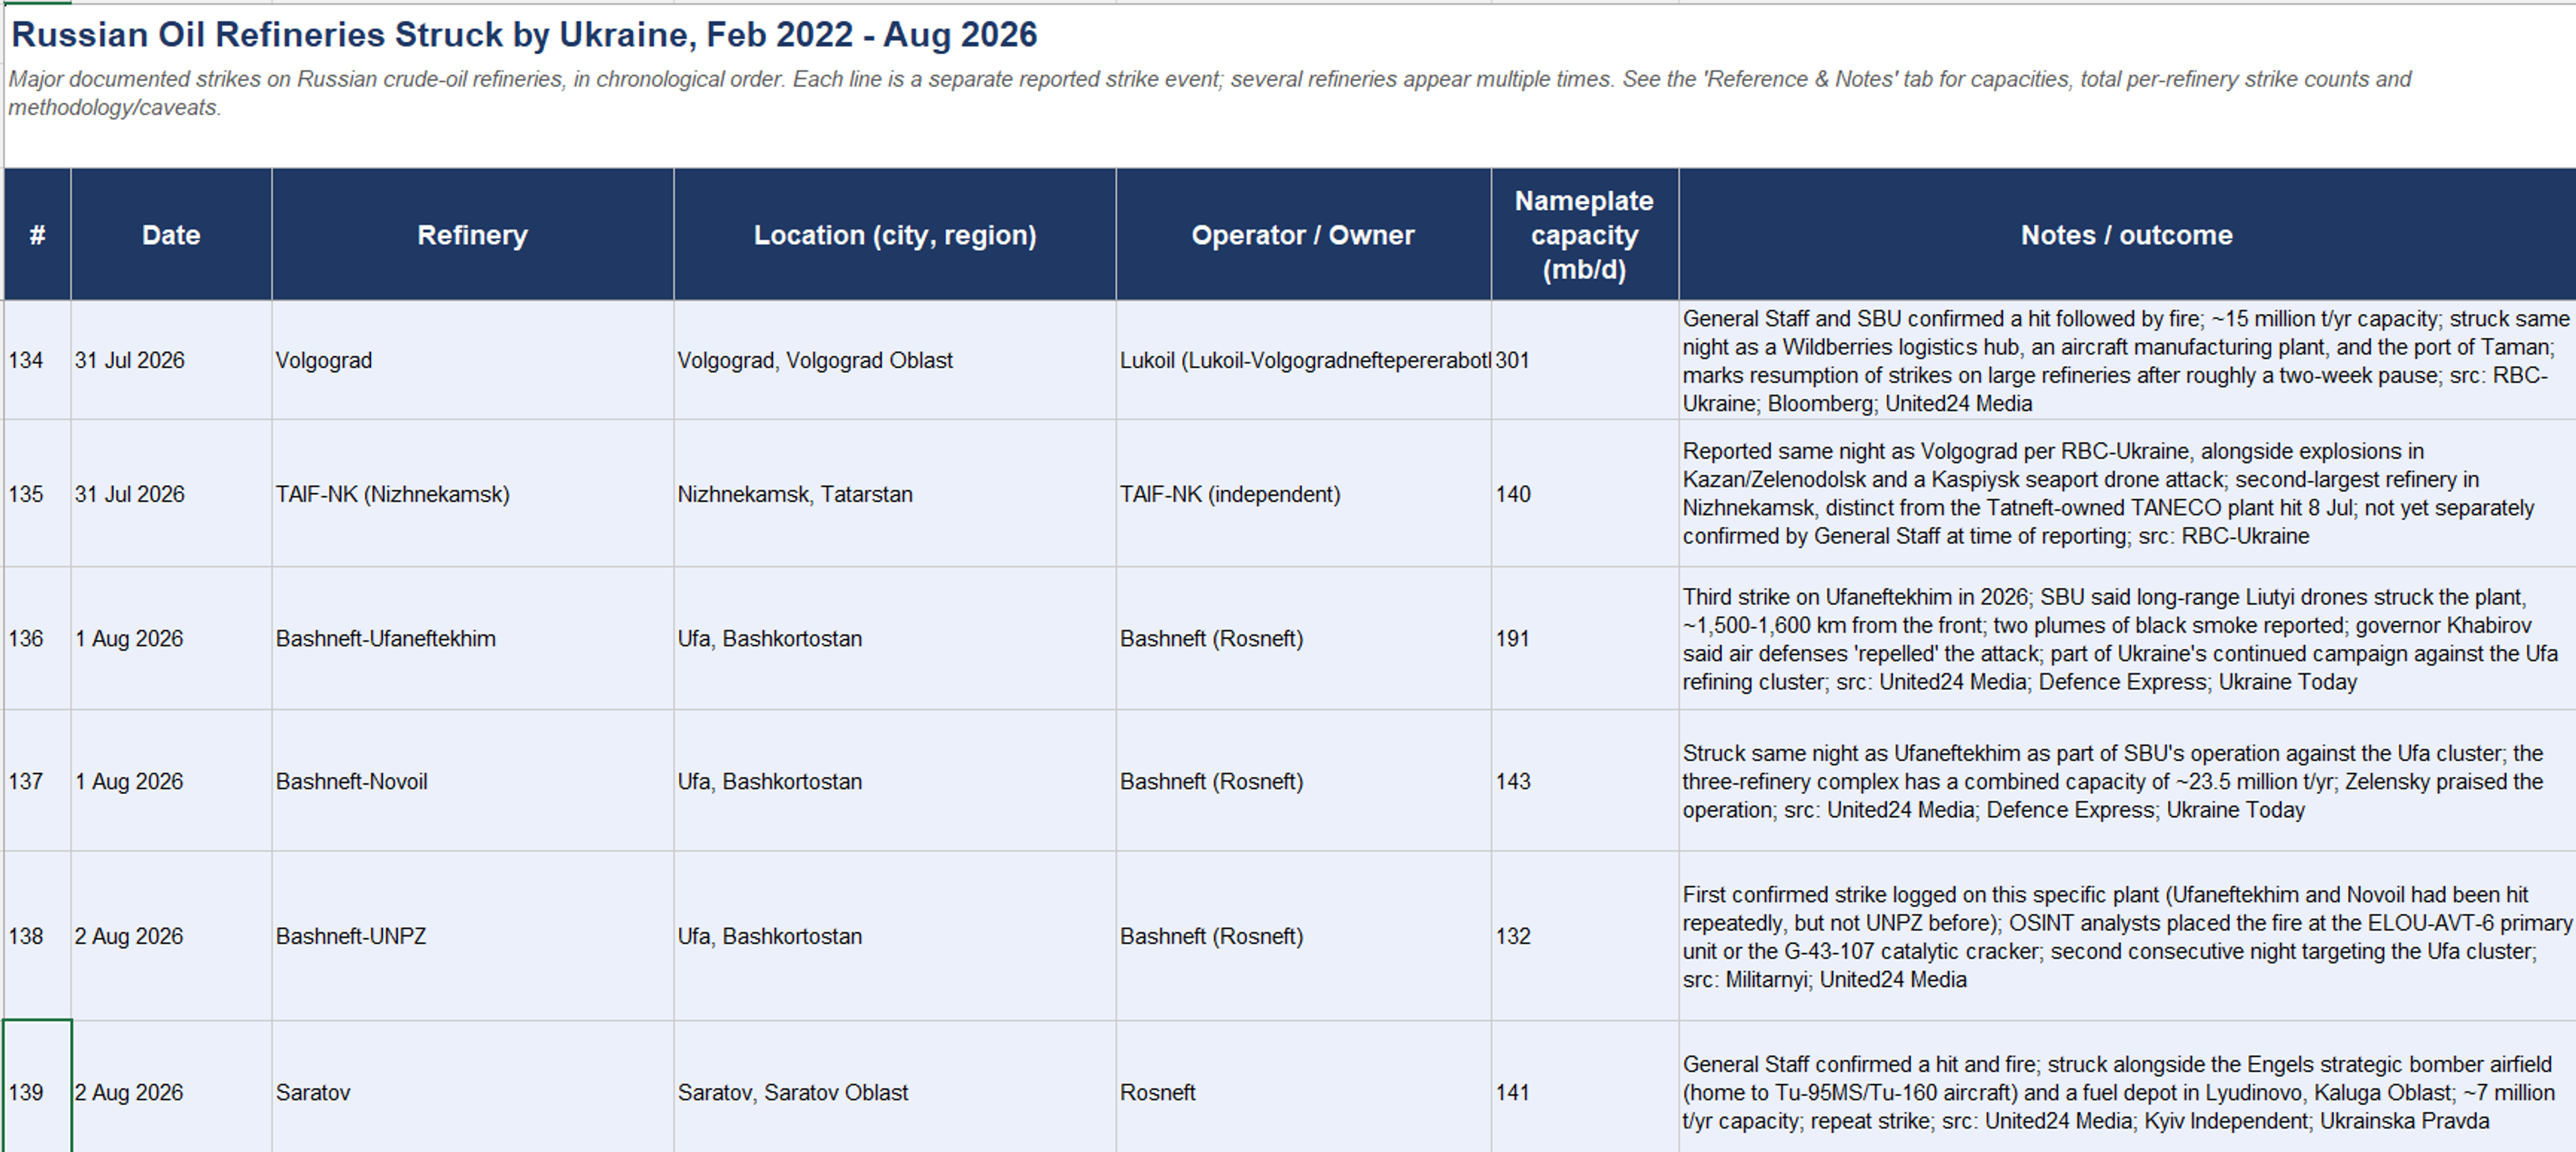Select the '#' column header cell
The image size is (2576, 1152).
(37, 235)
